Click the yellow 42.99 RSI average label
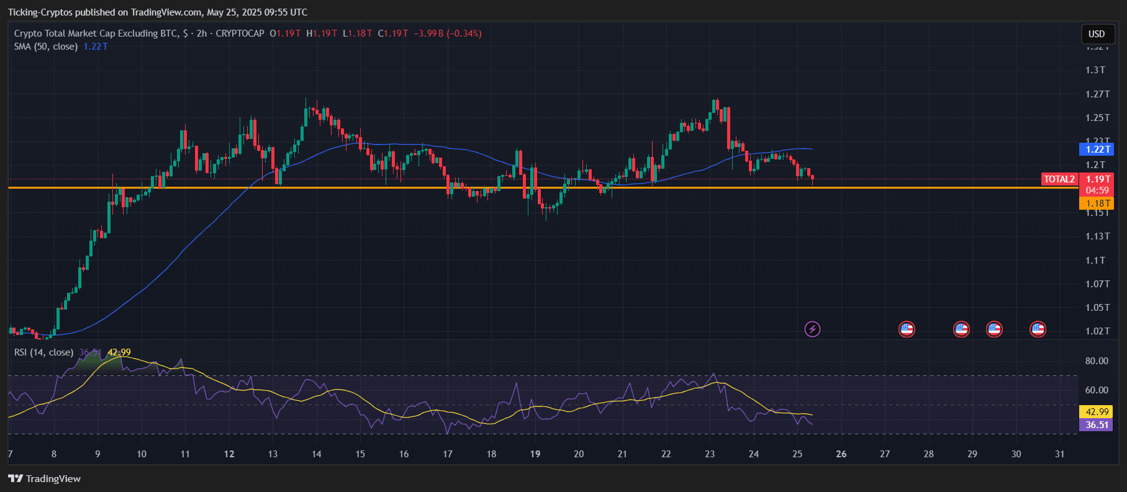 [x=1097, y=411]
